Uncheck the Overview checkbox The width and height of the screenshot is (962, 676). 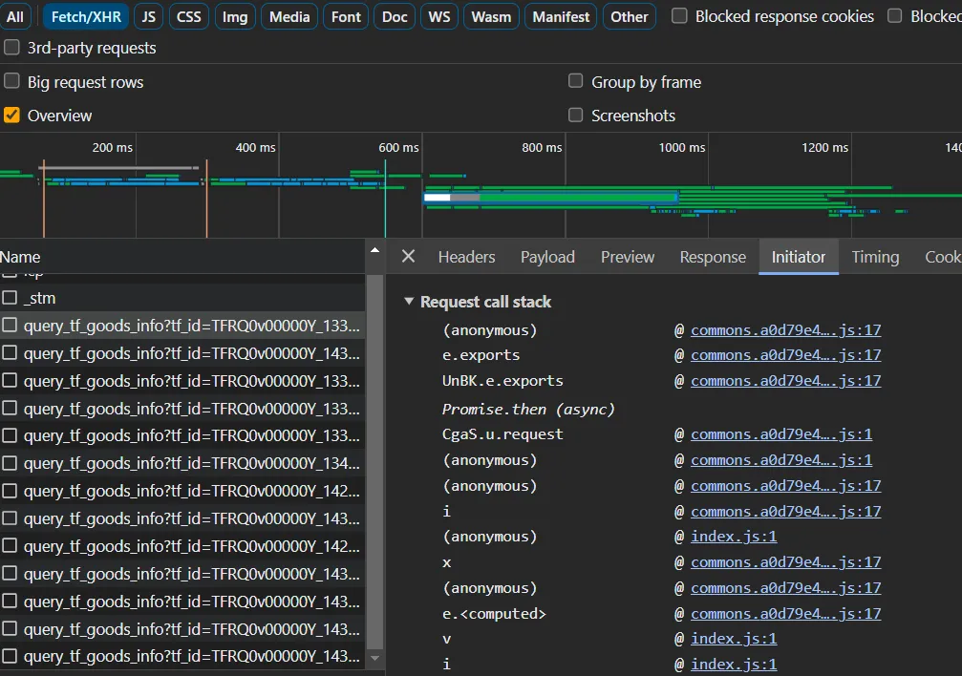(11, 115)
